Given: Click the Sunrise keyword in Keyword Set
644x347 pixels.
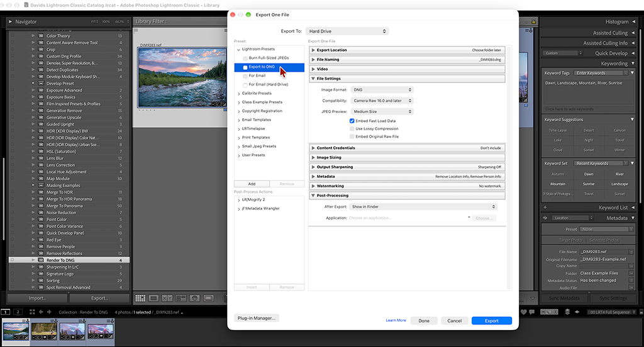Looking at the screenshot, I should point(589,184).
